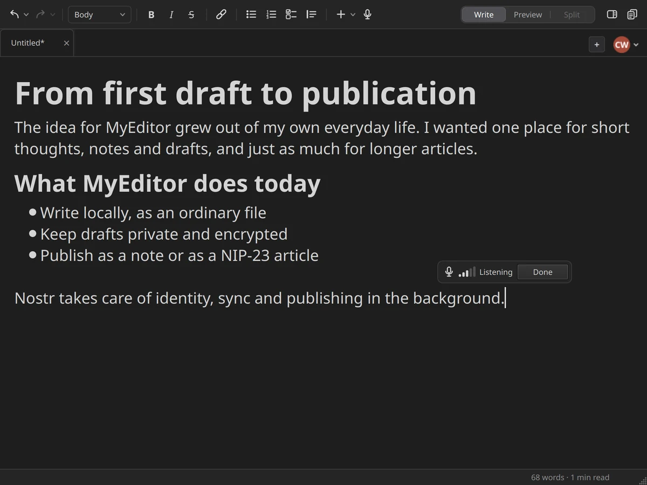Viewport: 647px width, 485px height.
Task: Click the Done button in dictation popup
Action: 542,272
